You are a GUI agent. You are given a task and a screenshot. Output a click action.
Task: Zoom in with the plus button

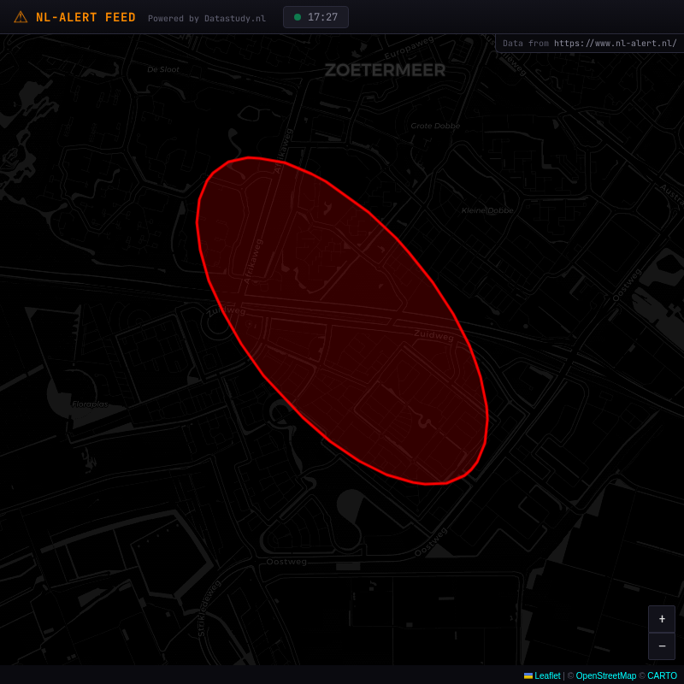(662, 618)
